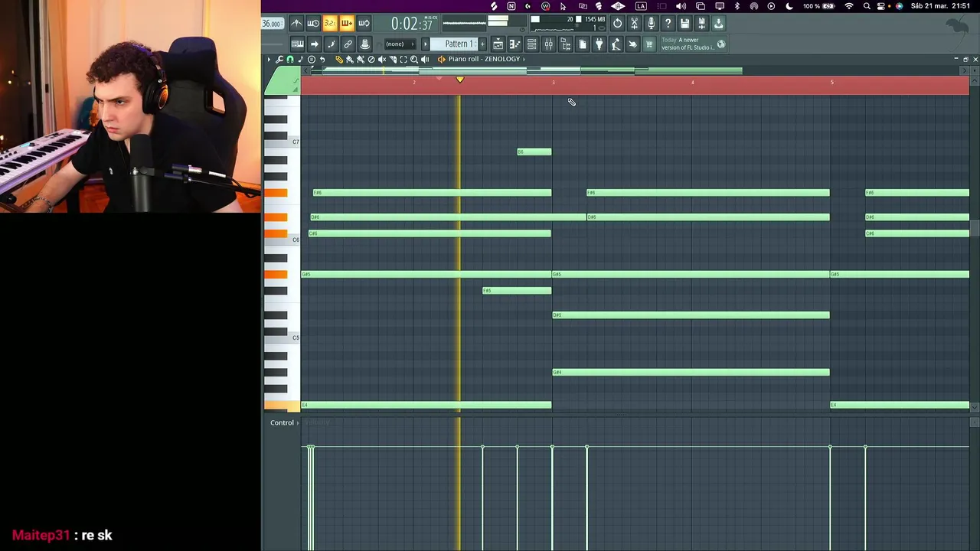Open macOS Wi-Fi menu

coord(848,6)
